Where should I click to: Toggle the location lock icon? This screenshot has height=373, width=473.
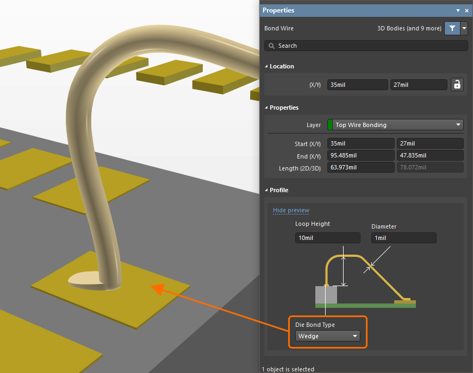[x=457, y=85]
